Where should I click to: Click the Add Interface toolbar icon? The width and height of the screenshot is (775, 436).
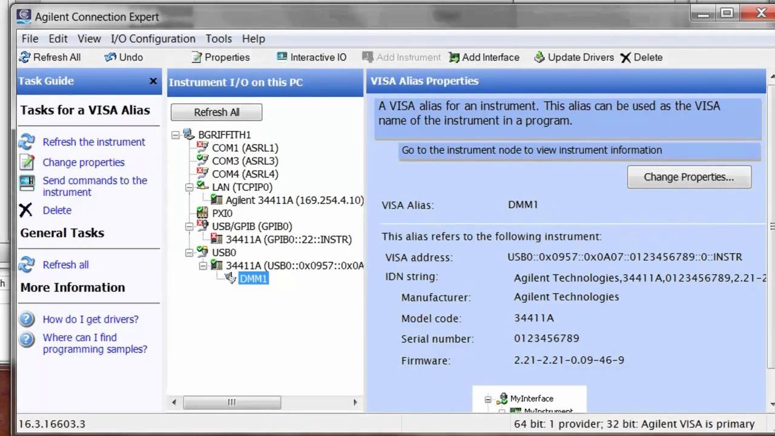(454, 57)
